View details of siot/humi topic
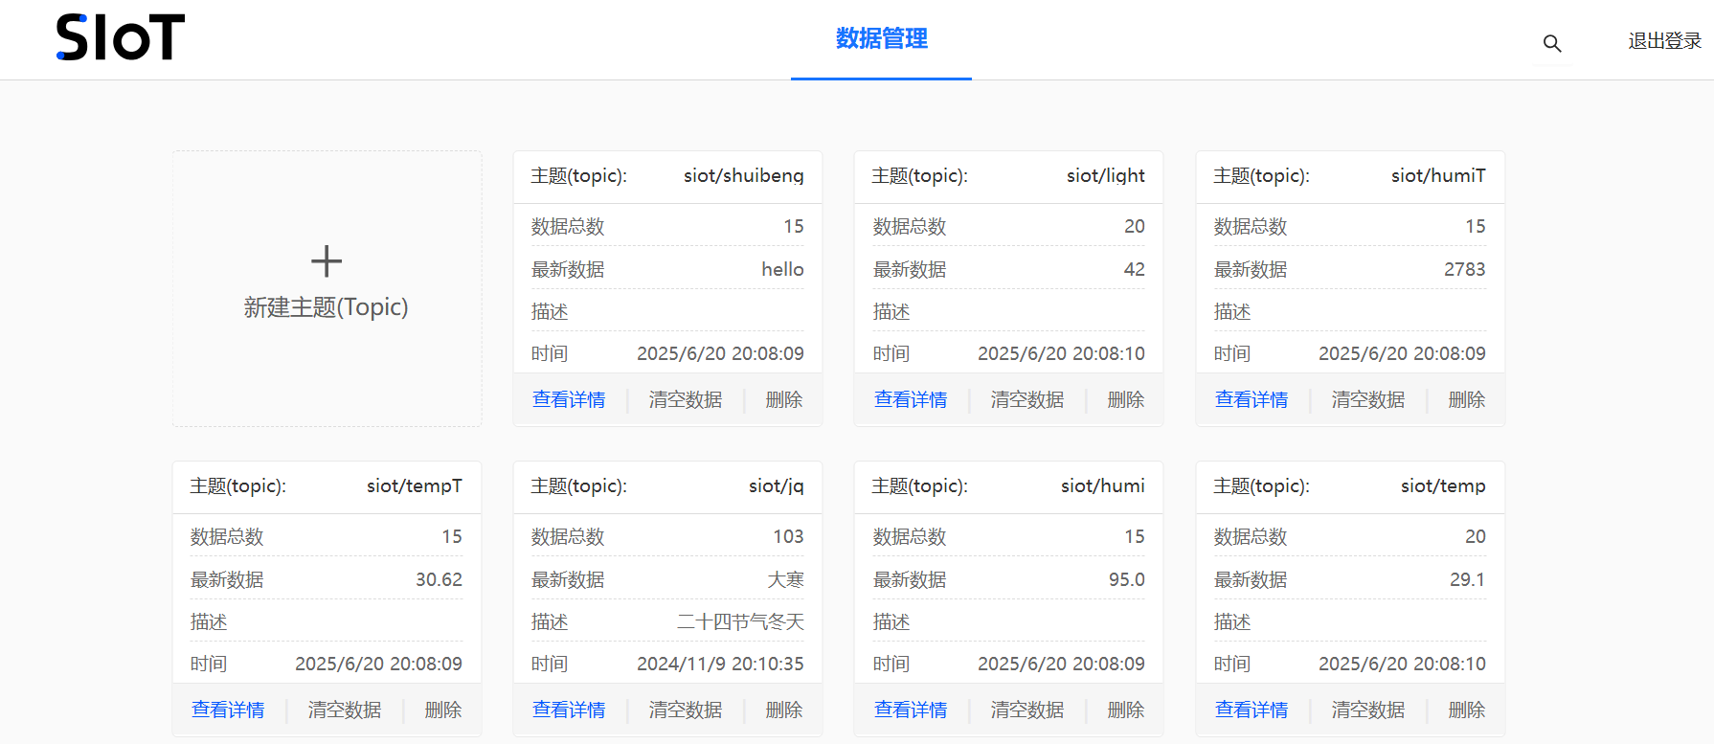The width and height of the screenshot is (1714, 744). 911,710
